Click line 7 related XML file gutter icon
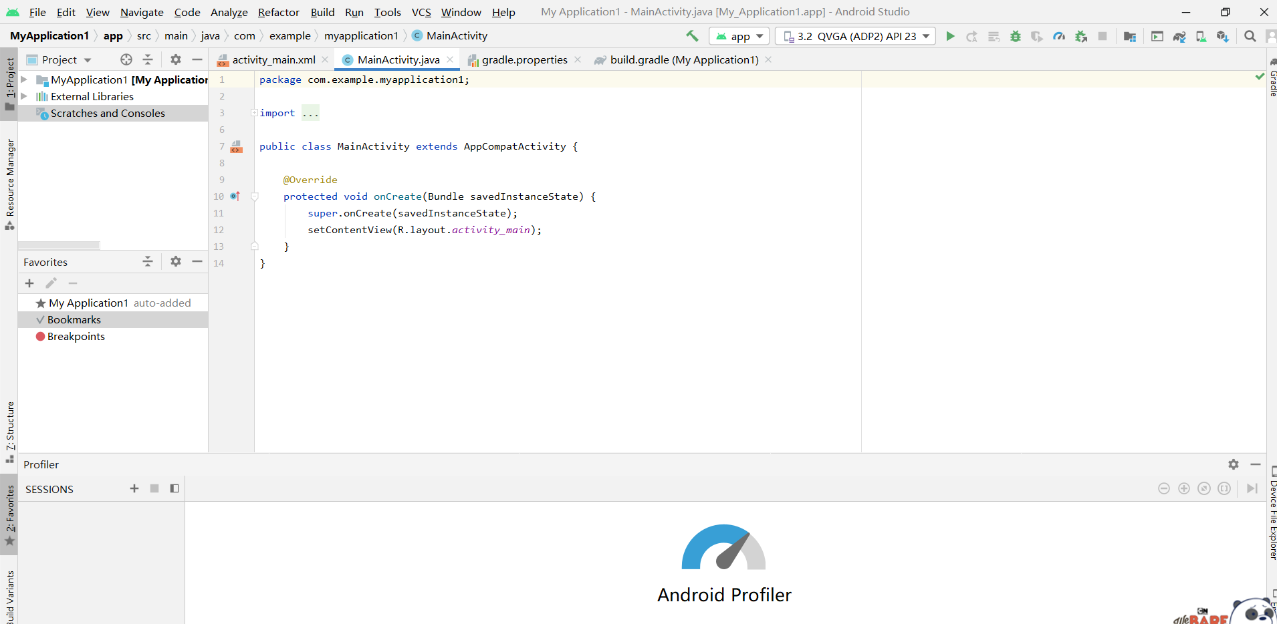 [236, 146]
